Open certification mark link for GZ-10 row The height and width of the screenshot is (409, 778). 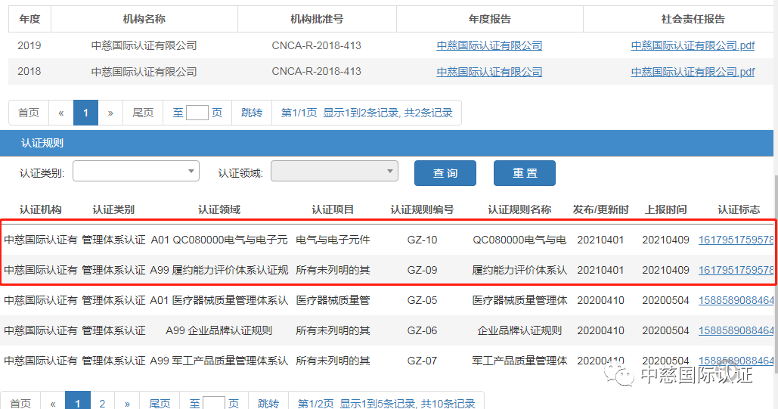click(736, 240)
